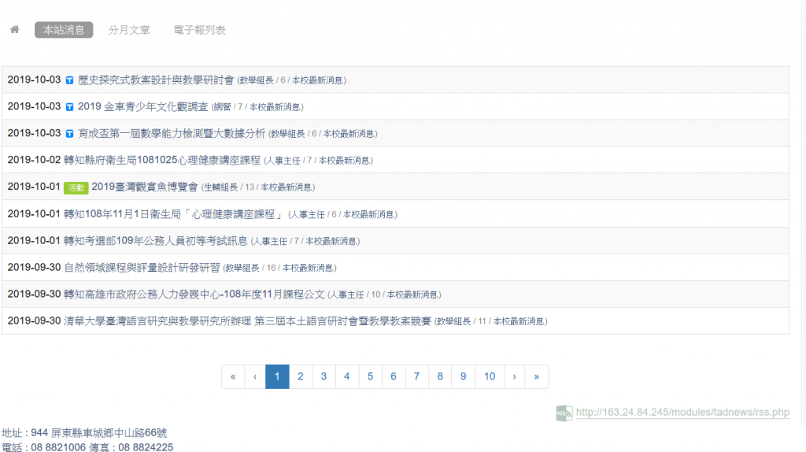806x452 pixels.
Task: Click 本校最新消息 category in first news row
Action: tap(319, 80)
